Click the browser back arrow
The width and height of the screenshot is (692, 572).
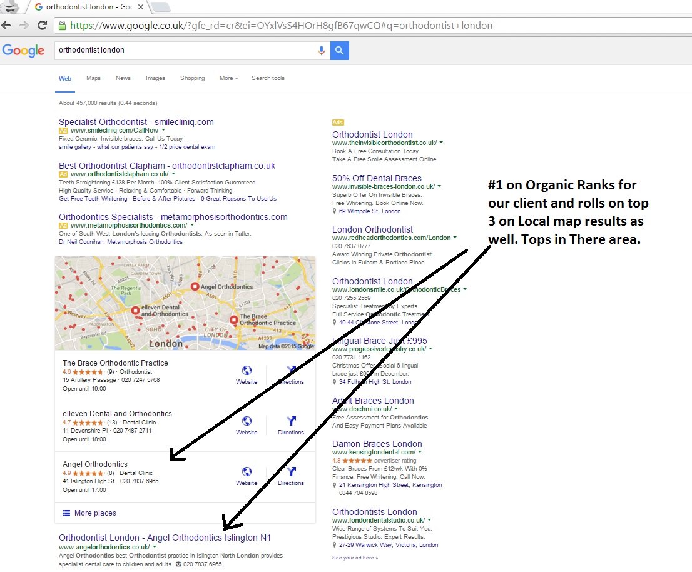(6, 25)
